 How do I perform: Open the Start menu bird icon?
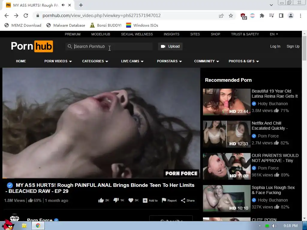coord(8,225)
